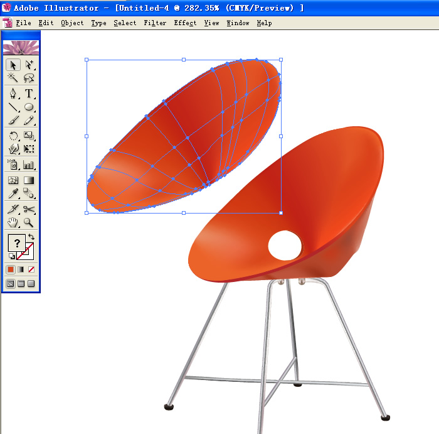Open the View menu
The image size is (439, 434).
[211, 23]
